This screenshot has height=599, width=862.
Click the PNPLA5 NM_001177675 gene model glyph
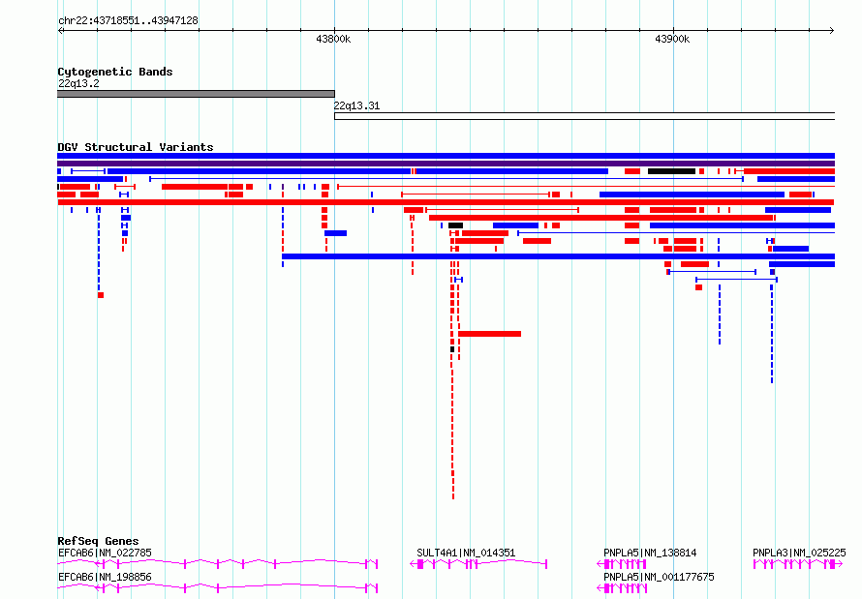point(622,588)
